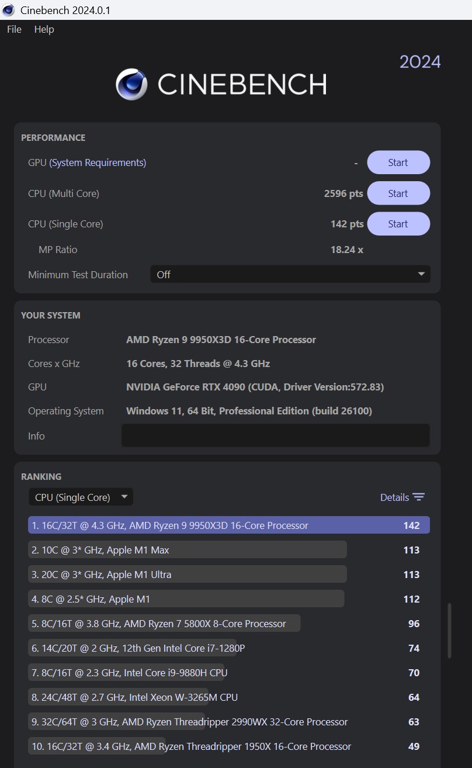Start the GPU benchmark

(398, 162)
